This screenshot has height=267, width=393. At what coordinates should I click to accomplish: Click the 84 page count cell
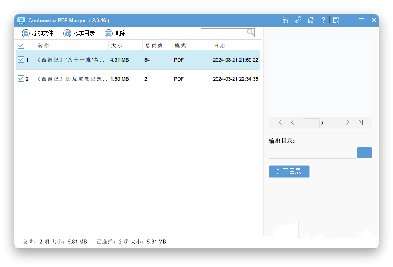[147, 60]
